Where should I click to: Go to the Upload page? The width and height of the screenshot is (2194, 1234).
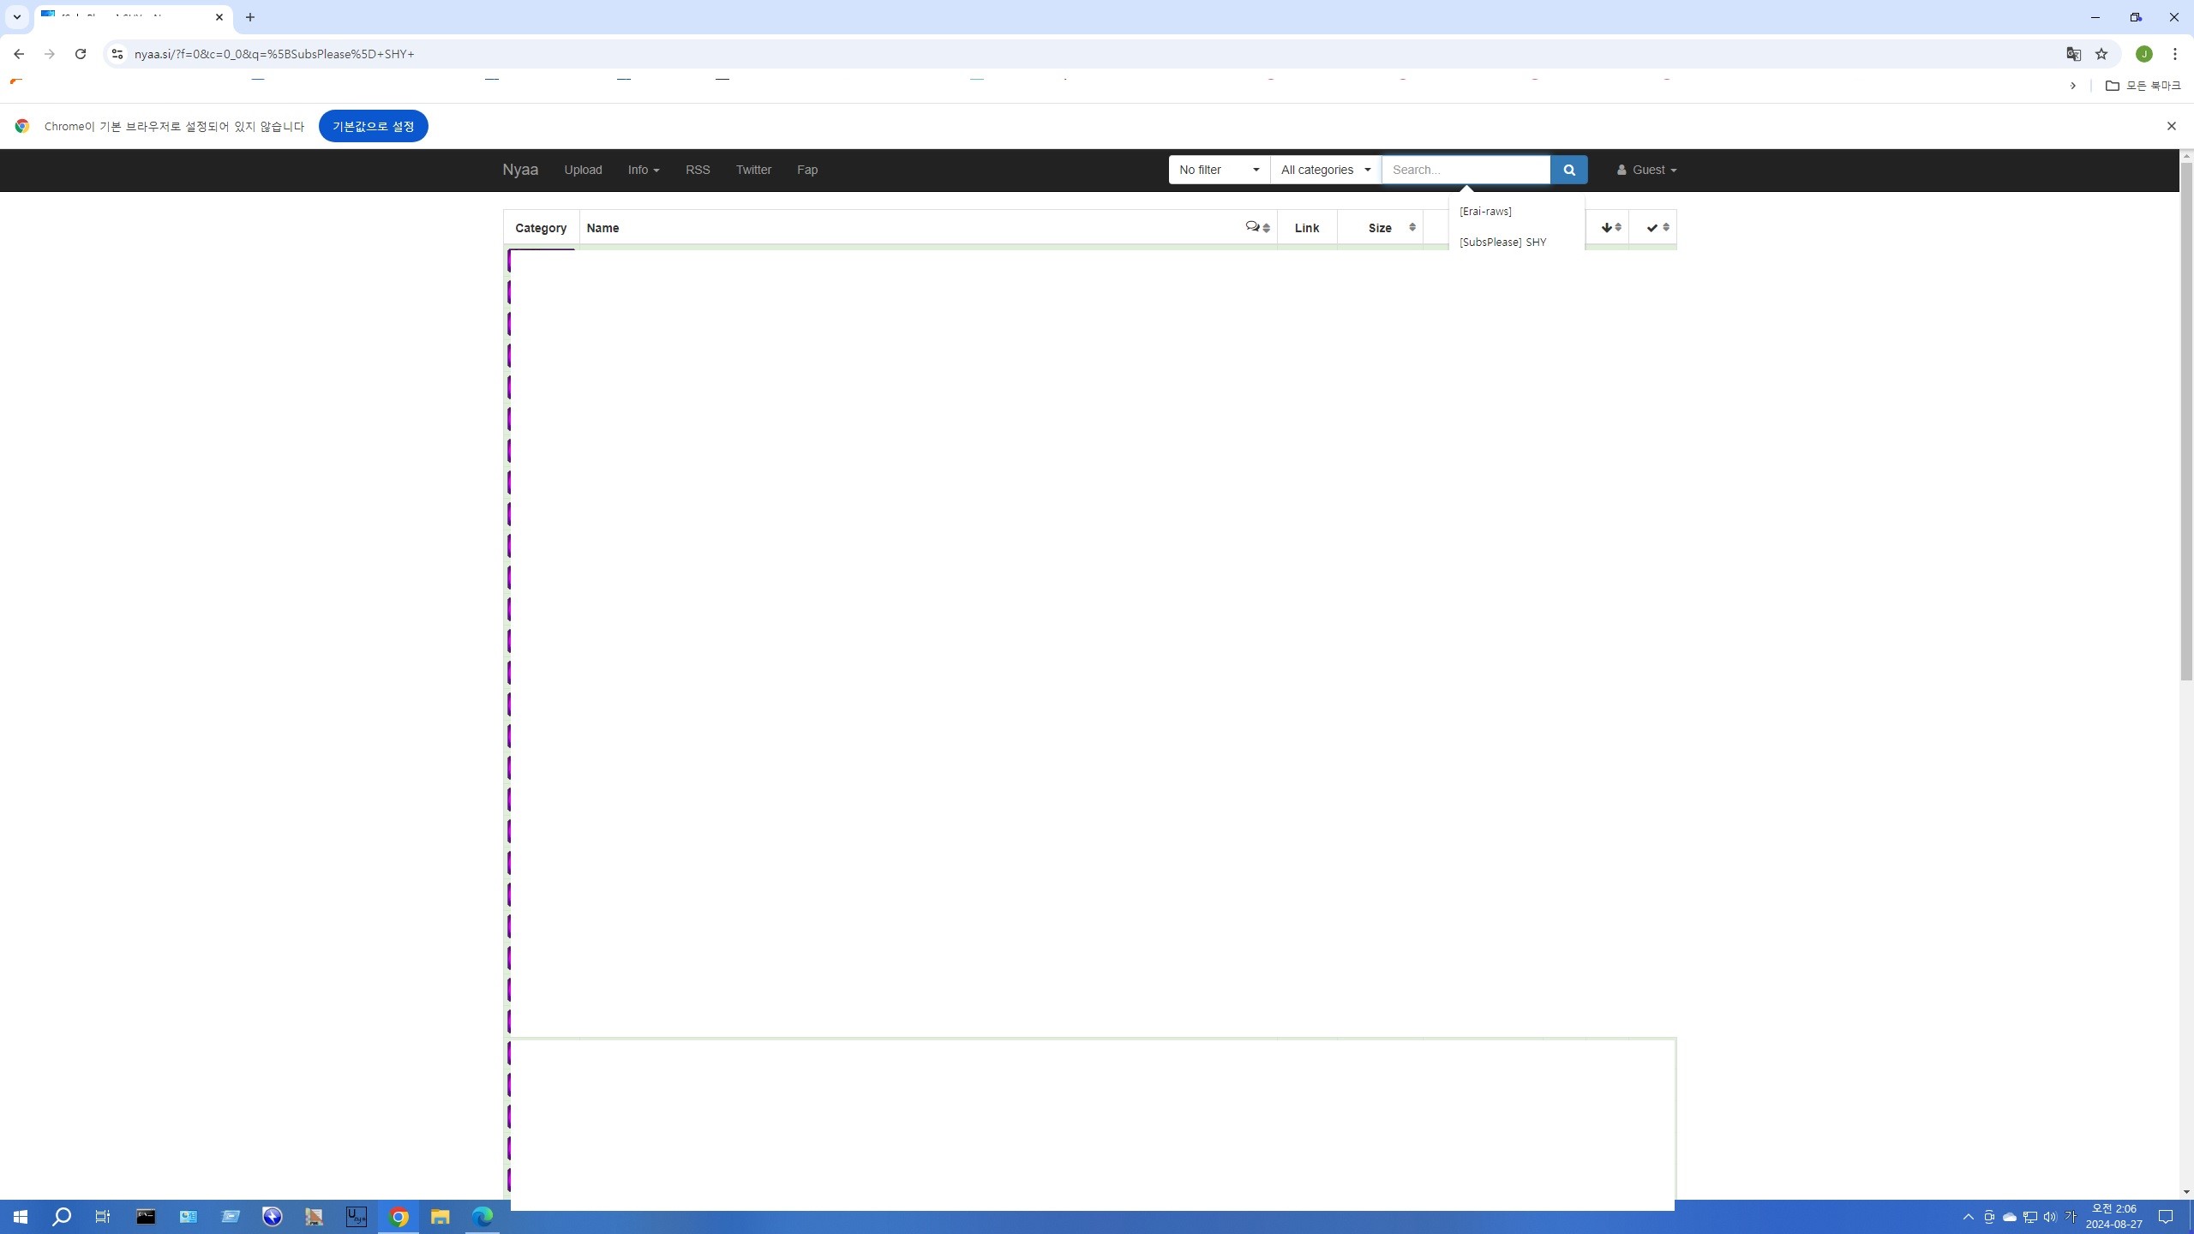click(583, 170)
